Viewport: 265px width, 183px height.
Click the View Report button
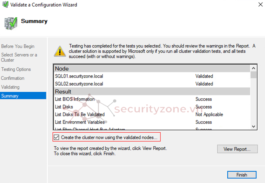coord(237,149)
